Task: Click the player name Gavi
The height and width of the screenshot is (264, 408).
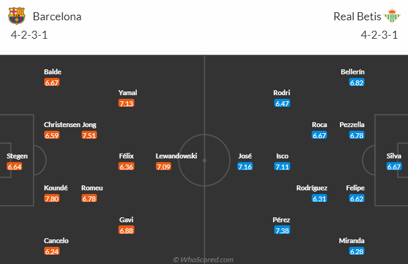Action: [x=126, y=220]
